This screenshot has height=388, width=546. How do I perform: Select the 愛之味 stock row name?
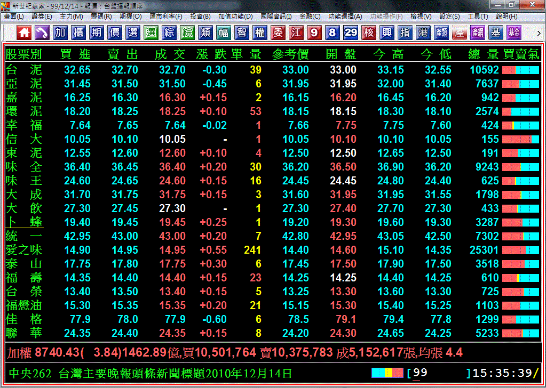coord(23,250)
